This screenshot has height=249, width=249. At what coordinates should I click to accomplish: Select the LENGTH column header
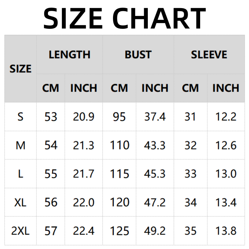(x=69, y=55)
